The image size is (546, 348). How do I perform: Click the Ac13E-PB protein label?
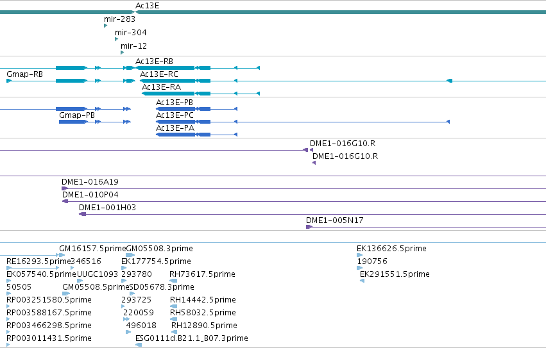175,103
